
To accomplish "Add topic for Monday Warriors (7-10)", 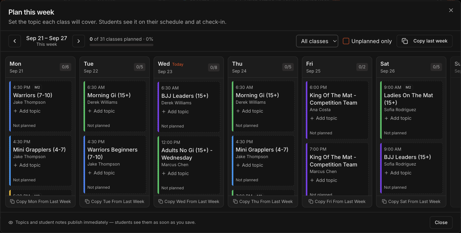I will tap(27, 111).
